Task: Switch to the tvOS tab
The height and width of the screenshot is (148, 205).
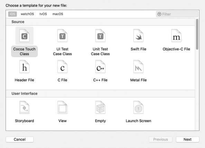Action: [43, 14]
